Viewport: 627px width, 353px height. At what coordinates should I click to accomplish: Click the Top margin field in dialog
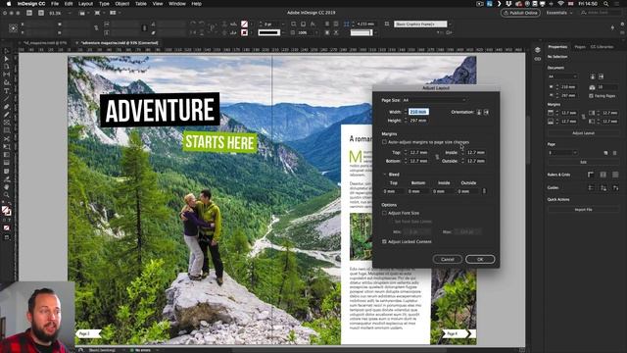418,153
